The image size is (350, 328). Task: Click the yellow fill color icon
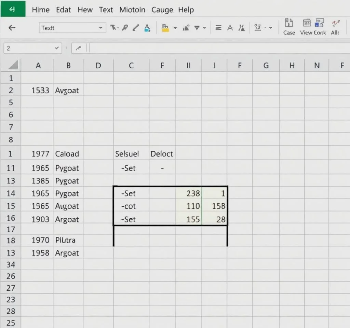tap(165, 28)
